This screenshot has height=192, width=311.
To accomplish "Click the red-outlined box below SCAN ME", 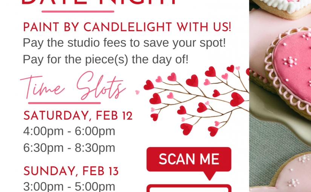I will [x=189, y=188].
